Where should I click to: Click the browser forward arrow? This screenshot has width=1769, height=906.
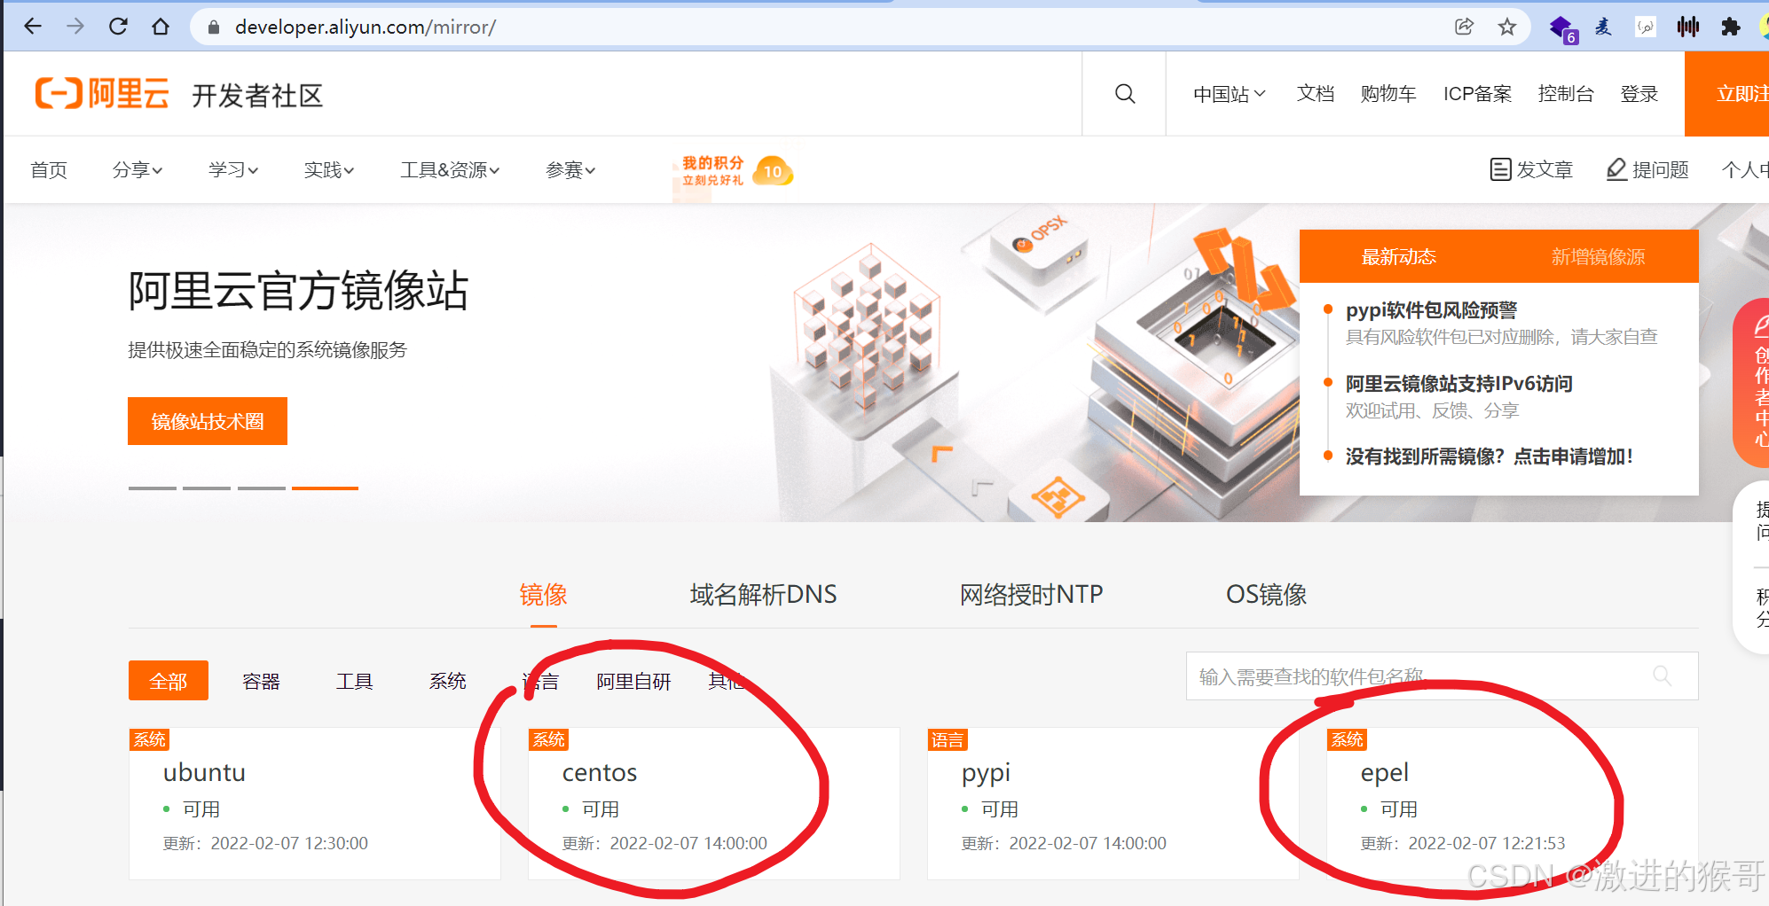point(75,27)
